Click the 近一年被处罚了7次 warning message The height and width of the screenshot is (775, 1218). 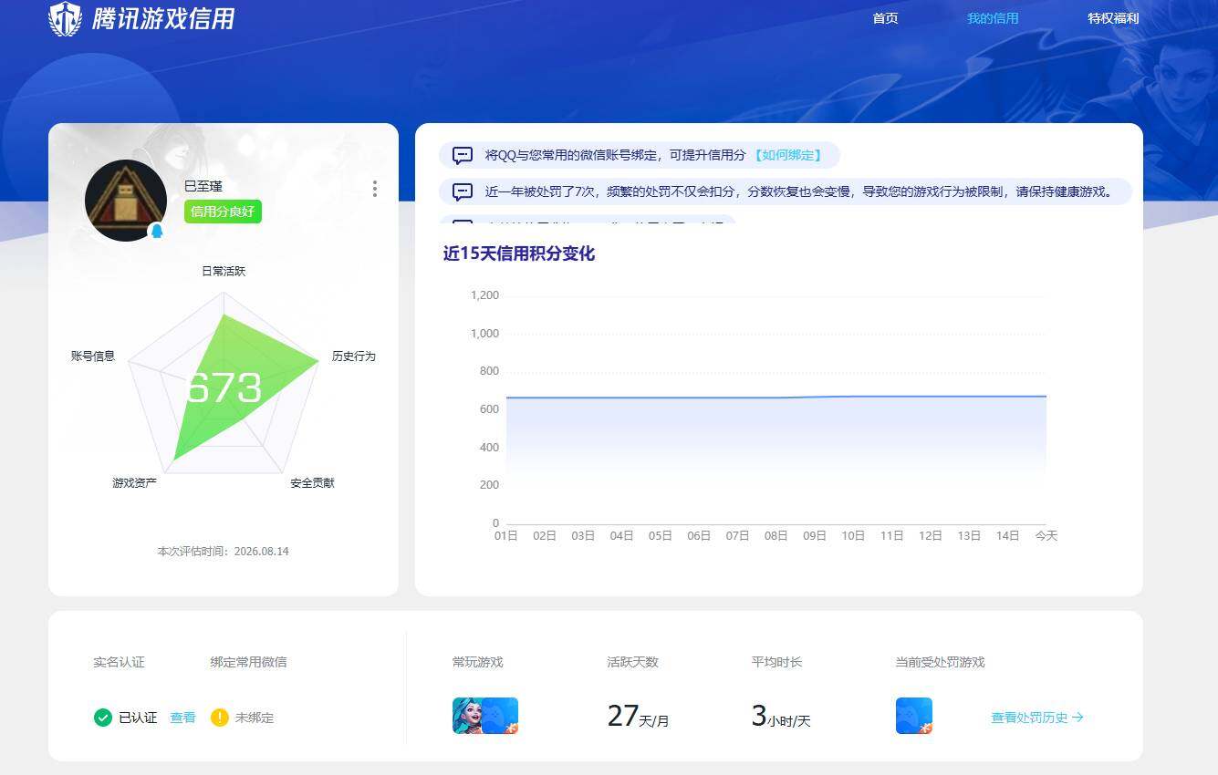799,191
